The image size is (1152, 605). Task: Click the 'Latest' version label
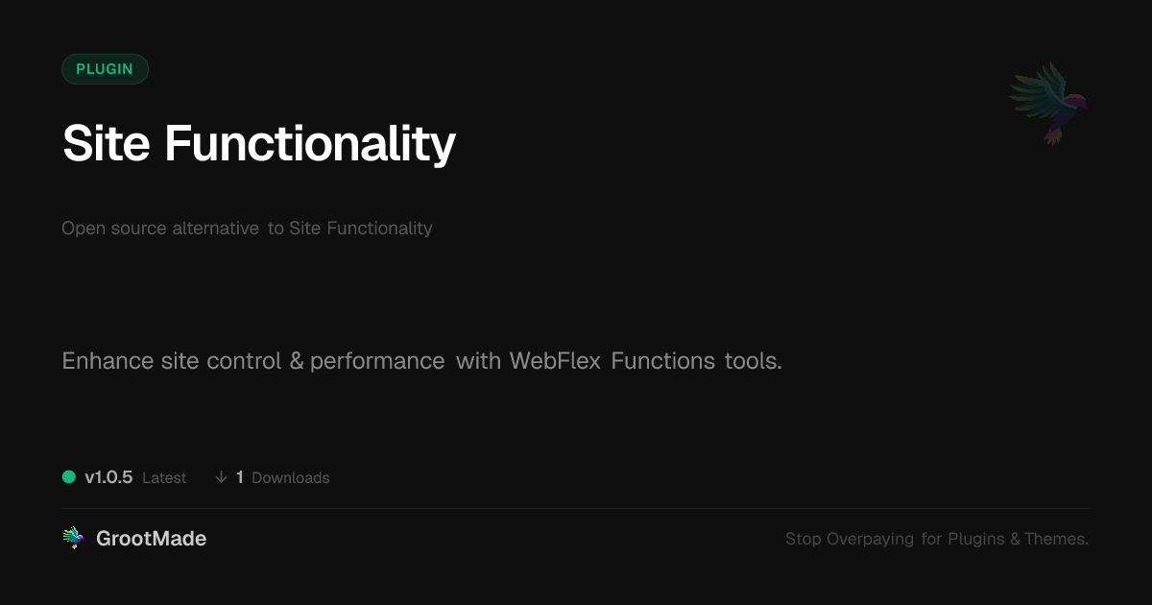tap(164, 478)
